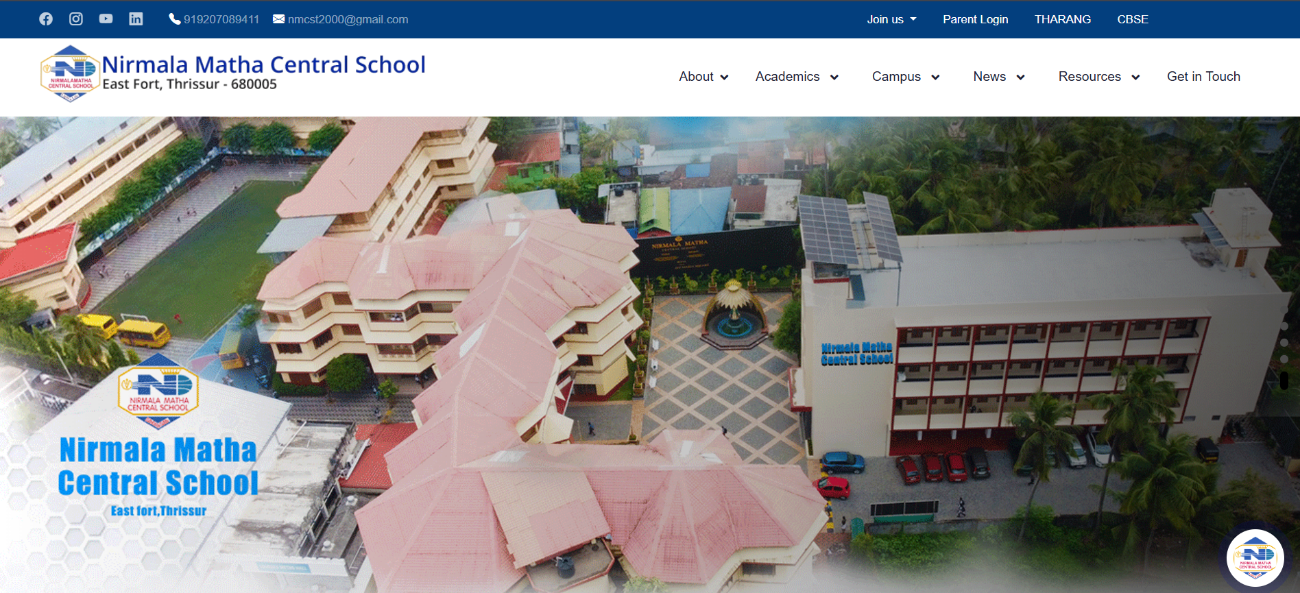Open the Get in Touch page
Image resolution: width=1300 pixels, height=593 pixels.
pos(1203,77)
